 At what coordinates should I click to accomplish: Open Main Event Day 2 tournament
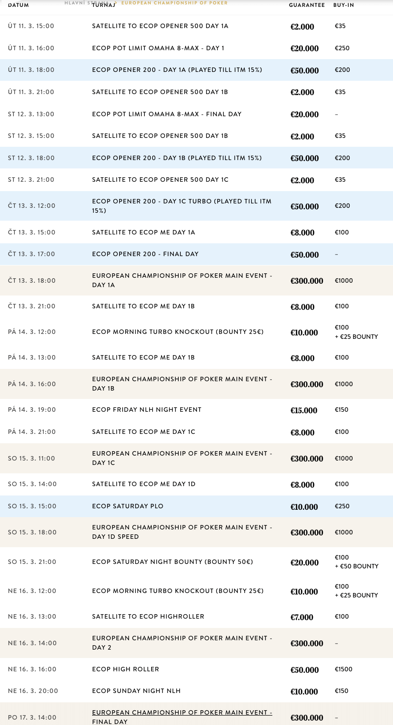[182, 643]
